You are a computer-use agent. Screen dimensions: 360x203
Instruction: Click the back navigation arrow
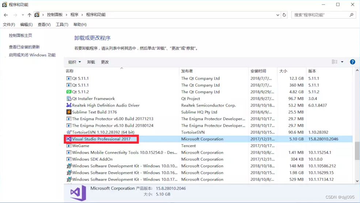point(6,15)
